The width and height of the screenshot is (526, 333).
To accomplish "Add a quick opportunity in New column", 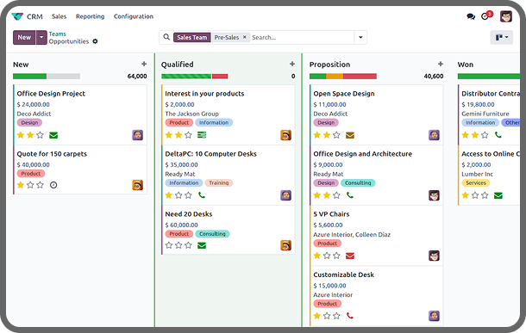I will [144, 64].
